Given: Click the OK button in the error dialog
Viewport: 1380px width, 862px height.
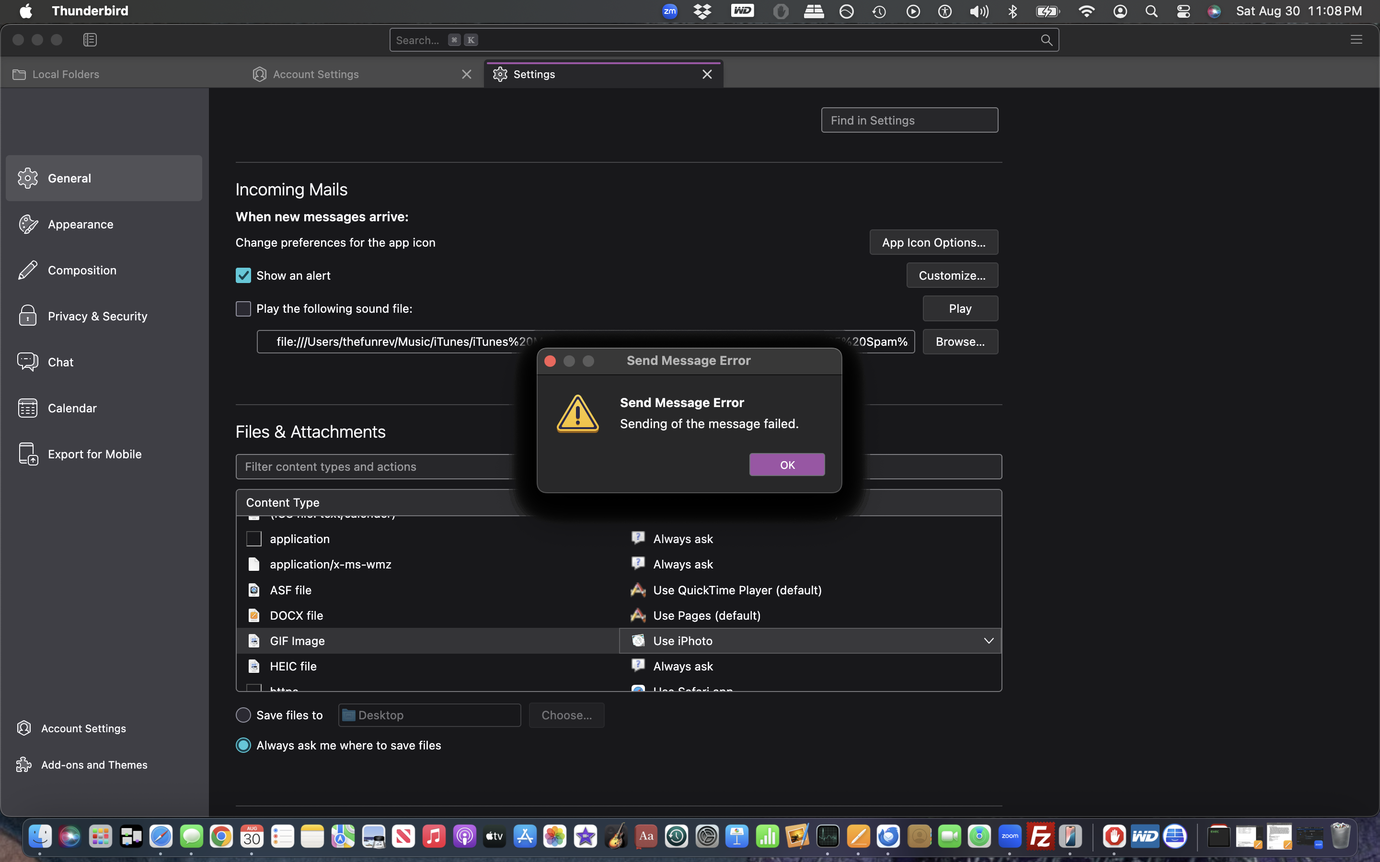Looking at the screenshot, I should 786,465.
